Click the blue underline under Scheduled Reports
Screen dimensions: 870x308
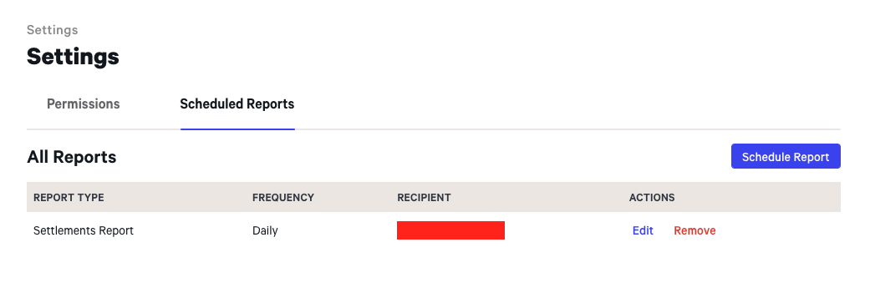tap(237, 129)
